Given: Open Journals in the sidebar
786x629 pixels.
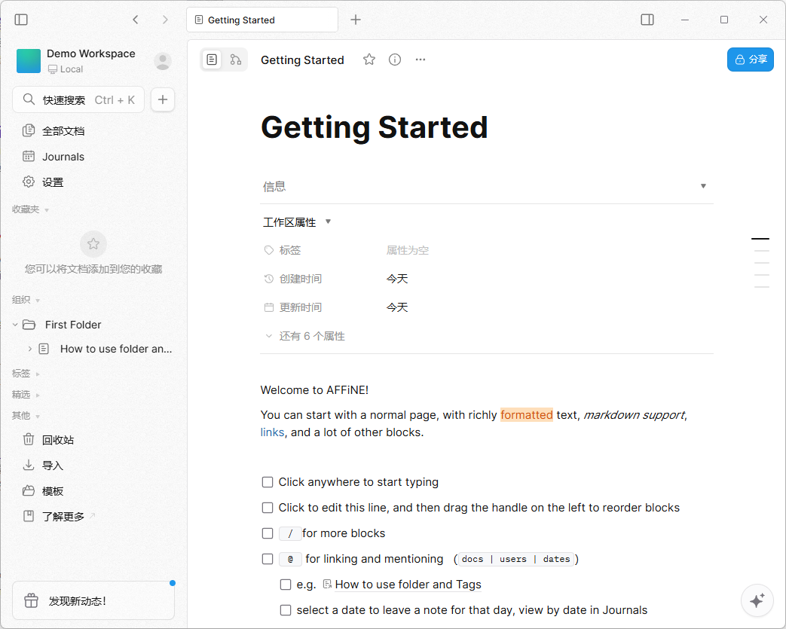Looking at the screenshot, I should [x=63, y=157].
